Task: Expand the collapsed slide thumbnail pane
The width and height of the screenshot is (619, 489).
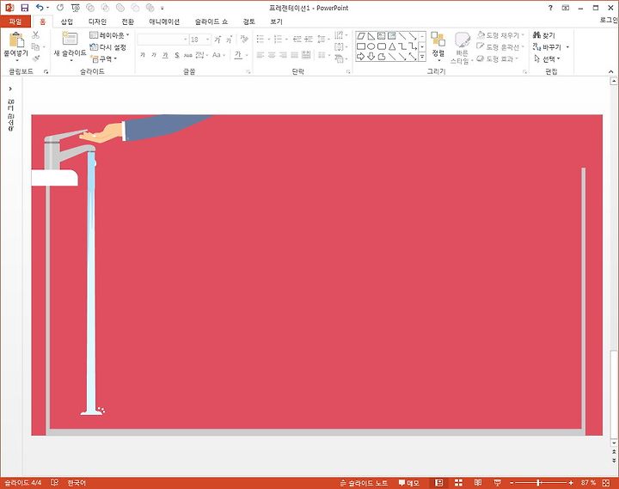Action: click(10, 89)
